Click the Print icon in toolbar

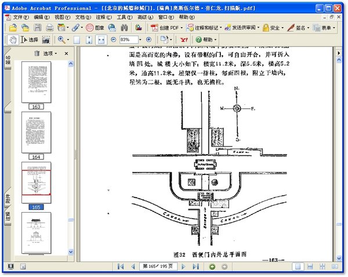pos(50,27)
